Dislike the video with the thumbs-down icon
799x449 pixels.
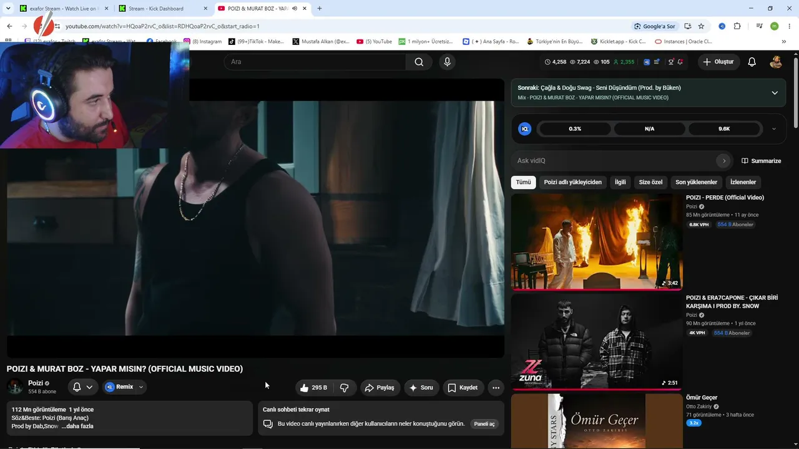click(344, 387)
